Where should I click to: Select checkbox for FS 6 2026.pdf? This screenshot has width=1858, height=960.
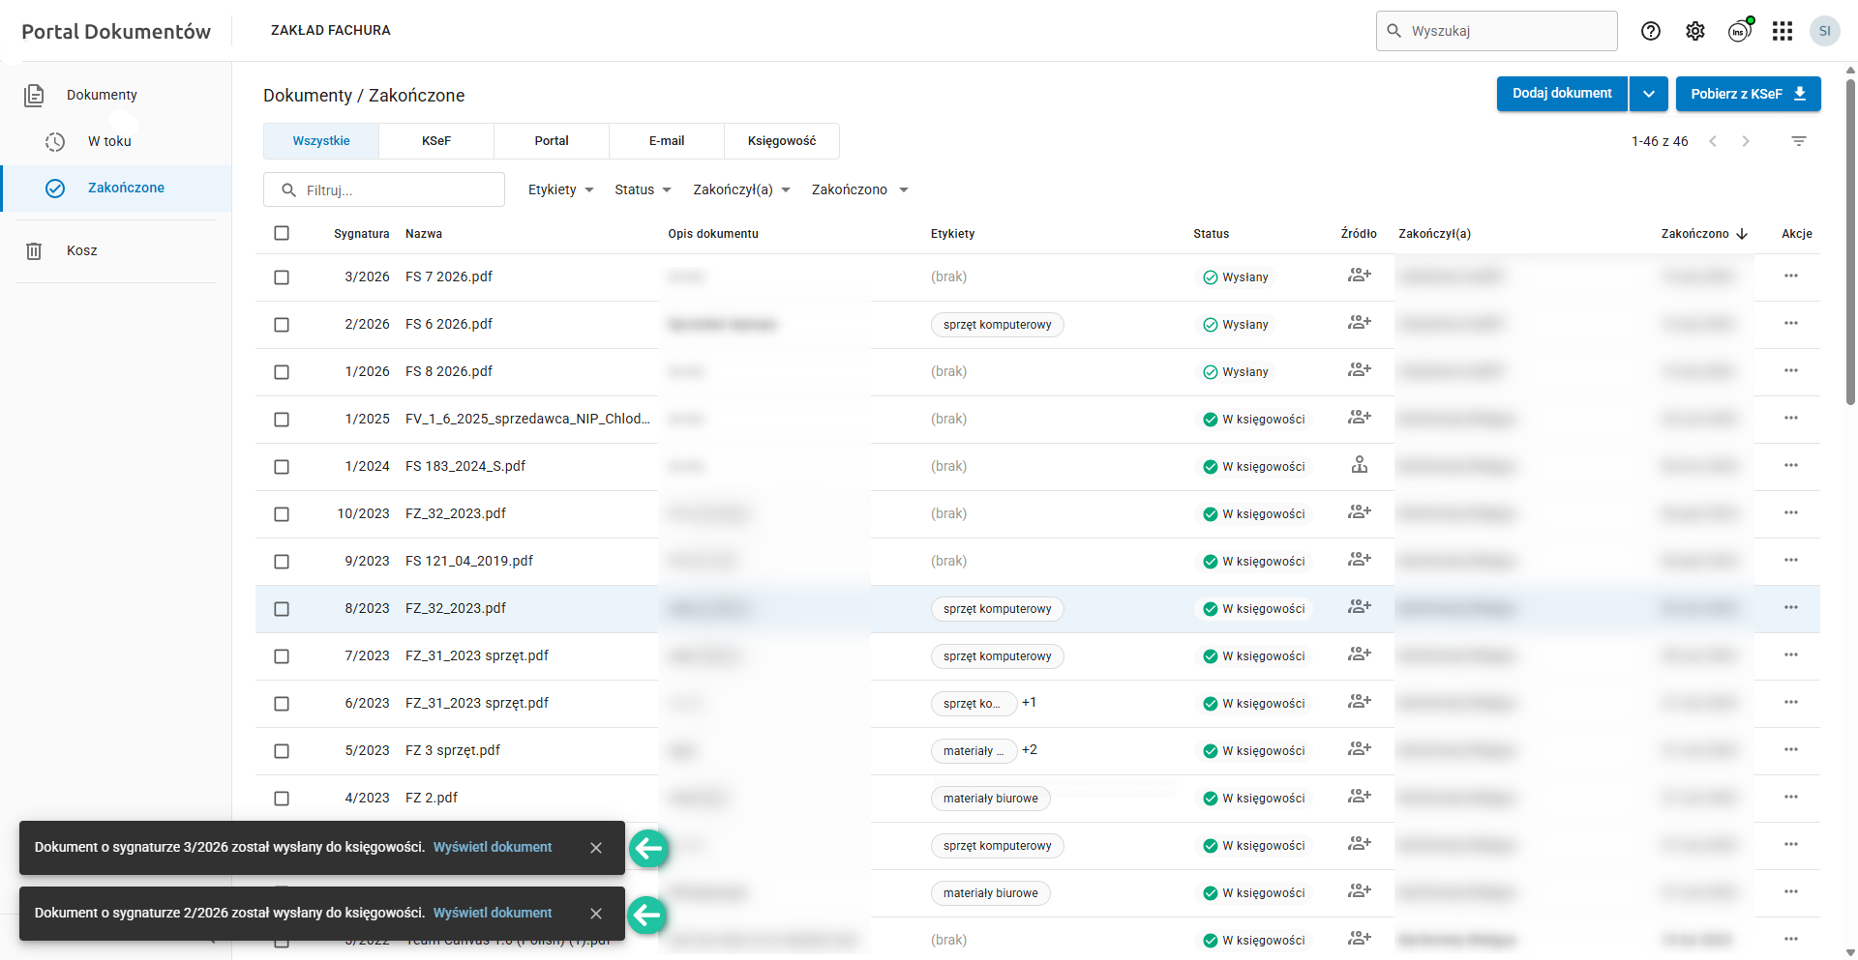[282, 325]
